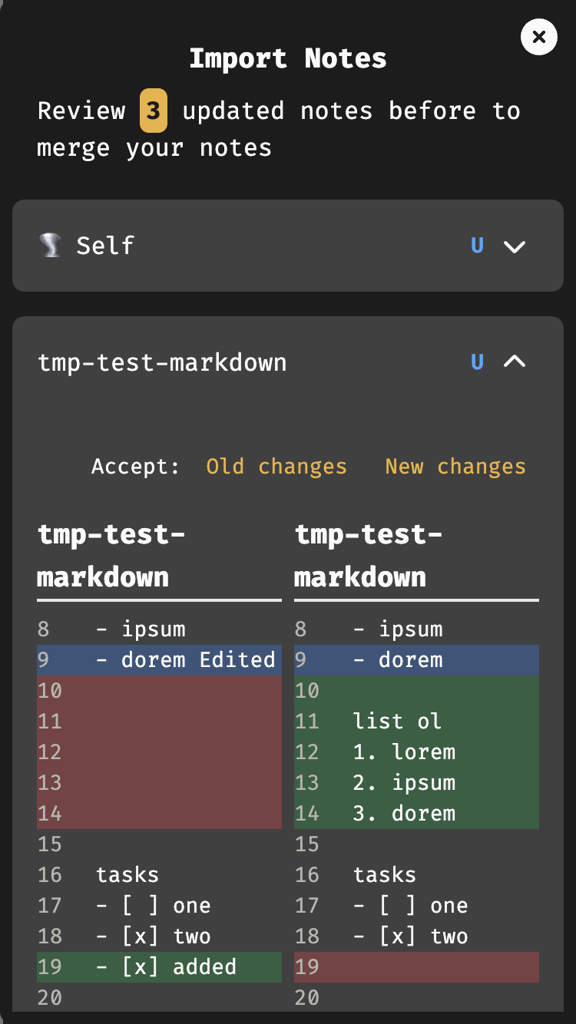576x1024 pixels.
Task: Click the highlighted dorem line in right pane
Action: [416, 659]
